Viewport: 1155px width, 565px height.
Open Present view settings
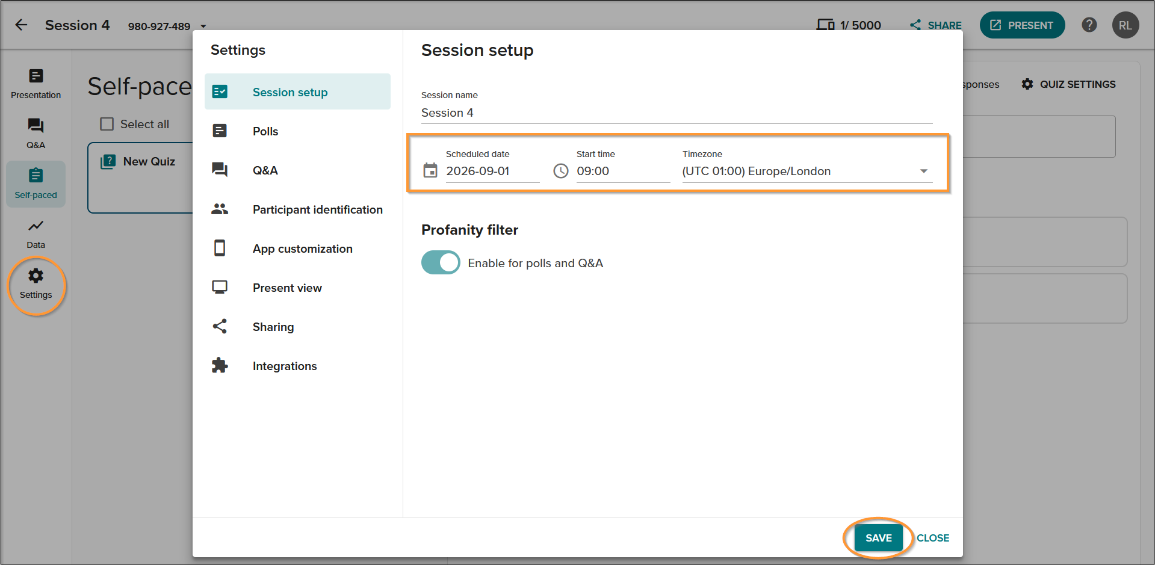point(297,288)
